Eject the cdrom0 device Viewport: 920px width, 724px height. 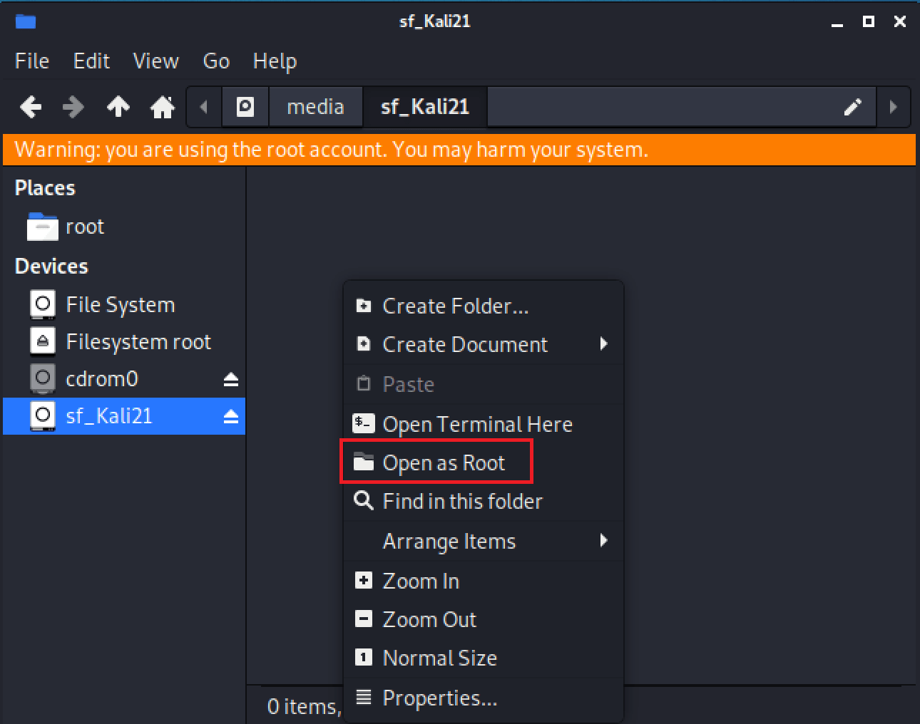(230, 378)
